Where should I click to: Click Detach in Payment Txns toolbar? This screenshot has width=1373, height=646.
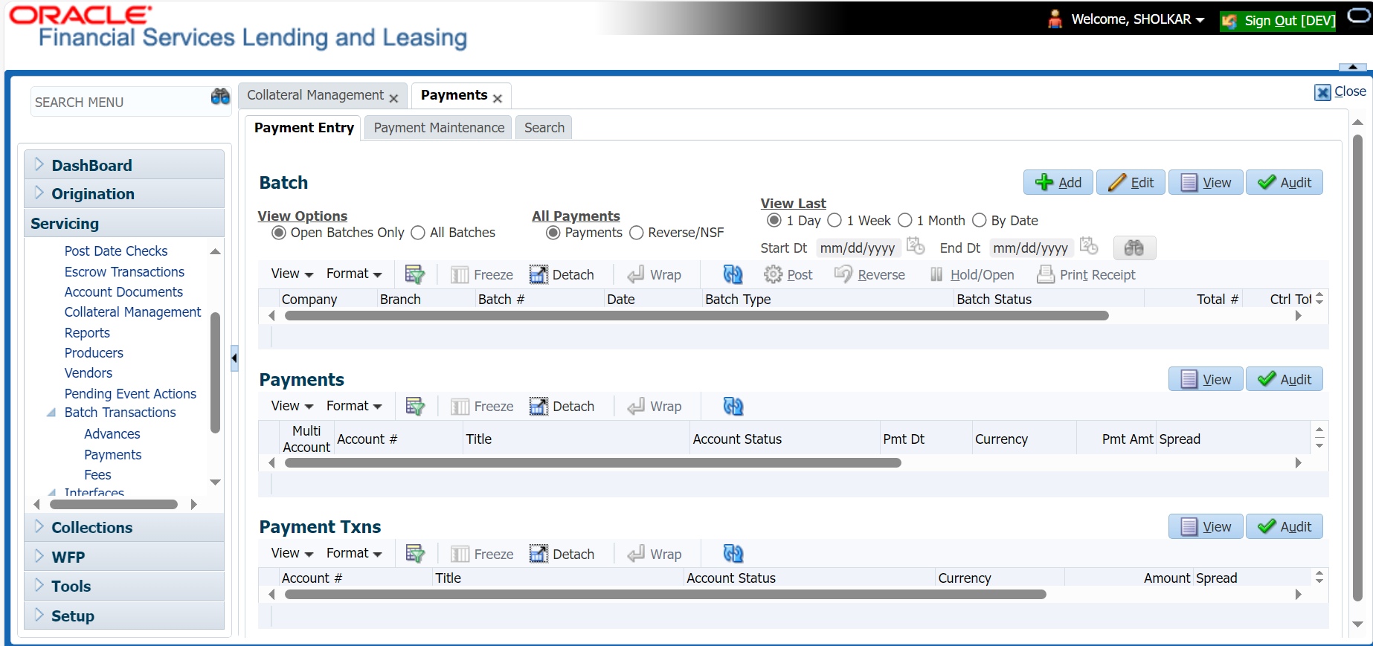pos(562,555)
